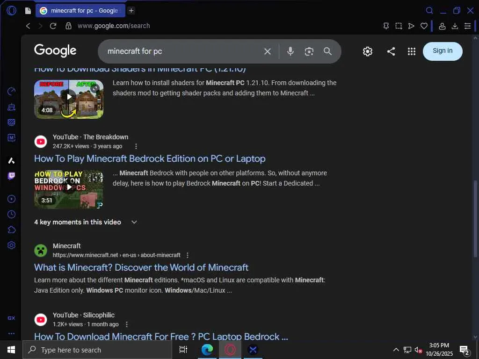479x359 pixels.
Task: Bookmark the page with the heart icon
Action: (x=424, y=26)
